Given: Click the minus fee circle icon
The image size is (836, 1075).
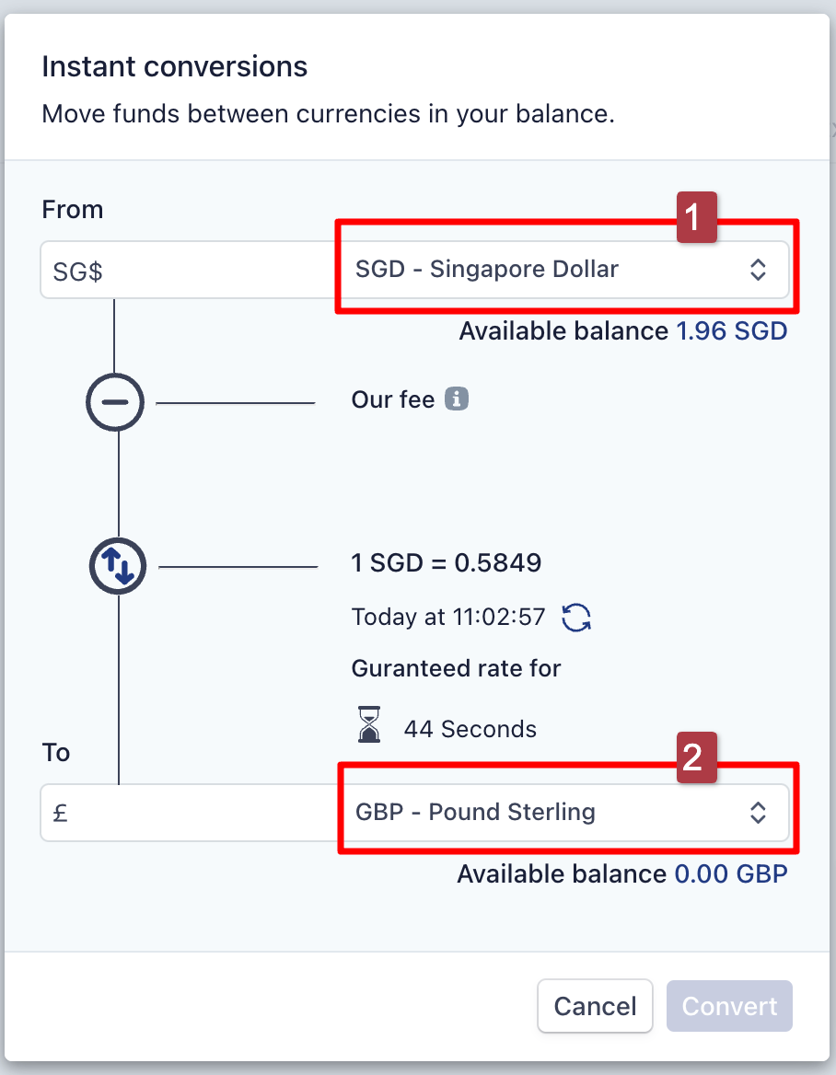Looking at the screenshot, I should pos(115,402).
